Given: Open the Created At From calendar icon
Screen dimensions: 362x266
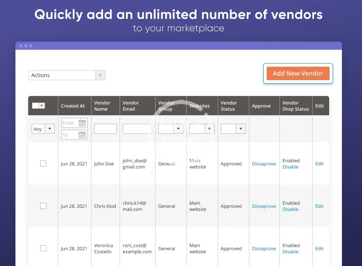Looking at the screenshot, I should click(x=82, y=123).
